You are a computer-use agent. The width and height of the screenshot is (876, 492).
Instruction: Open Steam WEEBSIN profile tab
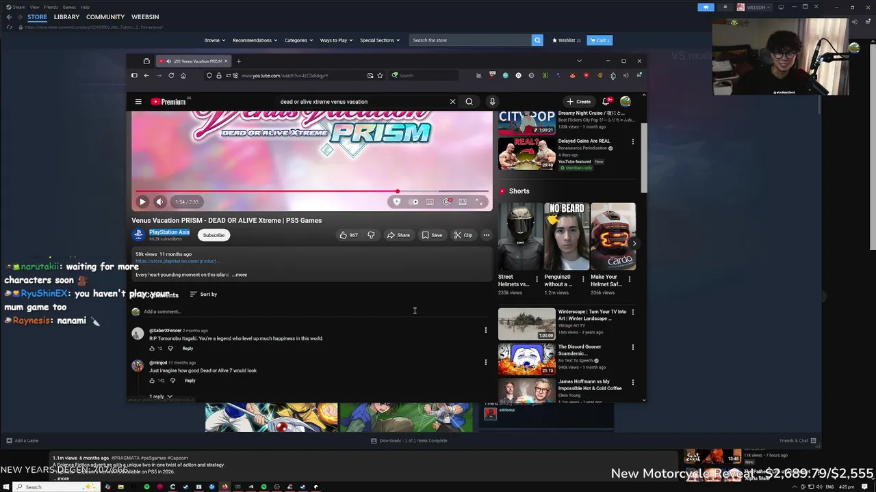coord(145,17)
